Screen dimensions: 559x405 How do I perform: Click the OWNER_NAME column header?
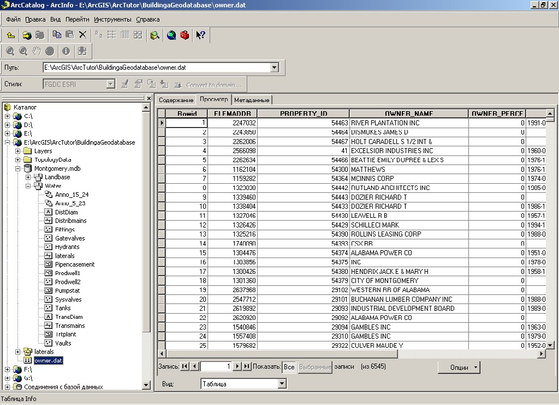tap(409, 113)
